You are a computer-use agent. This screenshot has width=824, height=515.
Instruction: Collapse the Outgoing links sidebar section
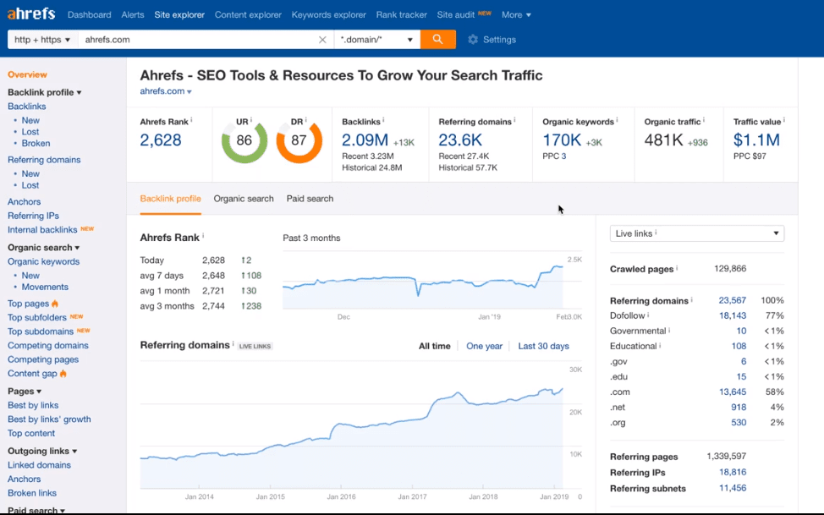(x=42, y=451)
